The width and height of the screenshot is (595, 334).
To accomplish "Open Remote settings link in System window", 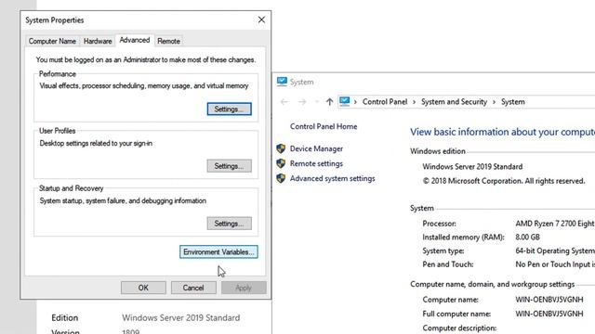I will [x=316, y=163].
